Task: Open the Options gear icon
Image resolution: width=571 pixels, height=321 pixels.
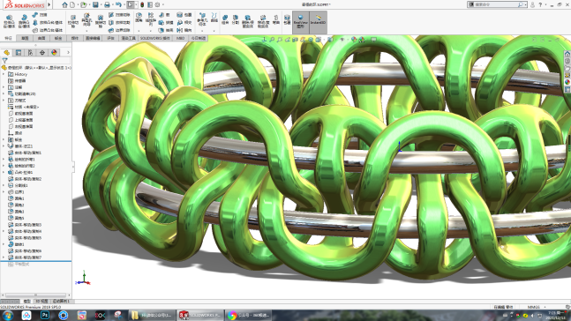Action: [158, 4]
